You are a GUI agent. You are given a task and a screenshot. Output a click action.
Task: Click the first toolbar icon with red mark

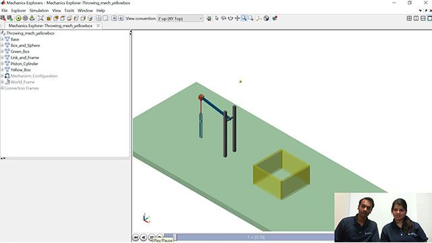[3, 18]
